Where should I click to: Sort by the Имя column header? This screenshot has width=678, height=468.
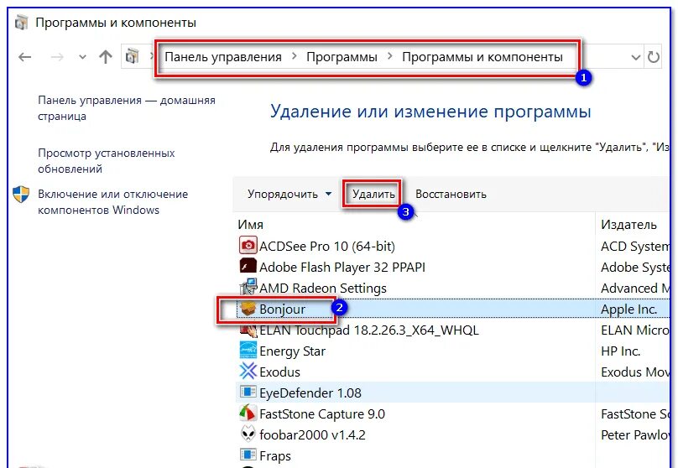coord(250,225)
